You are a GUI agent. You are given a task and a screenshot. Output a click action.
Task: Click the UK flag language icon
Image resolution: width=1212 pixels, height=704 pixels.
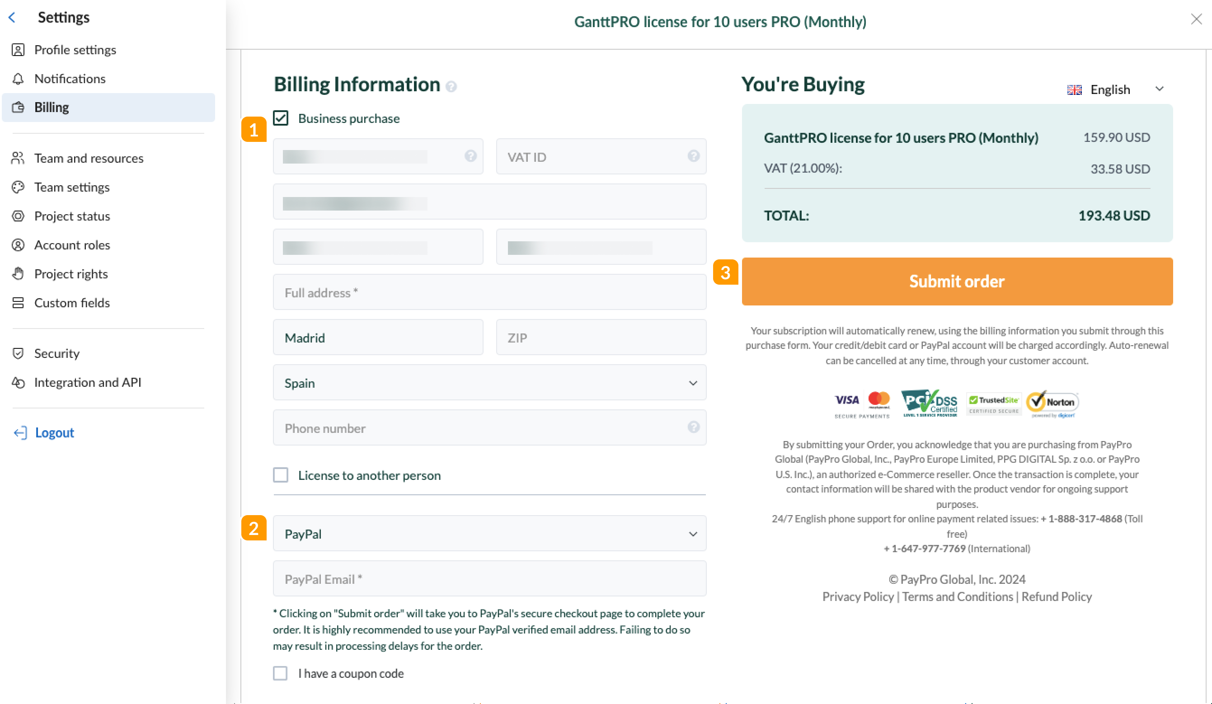tap(1075, 90)
